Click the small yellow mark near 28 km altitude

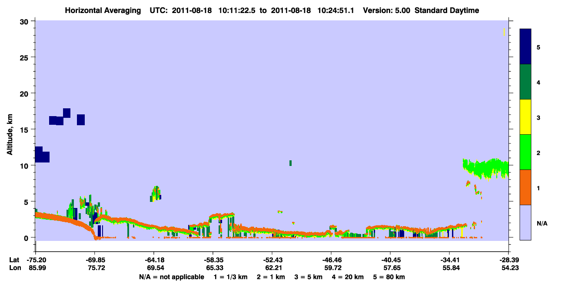point(504,32)
